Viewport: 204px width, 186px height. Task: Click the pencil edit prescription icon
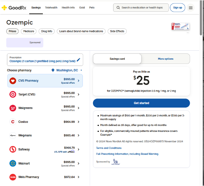pyautogui.click(x=78, y=60)
